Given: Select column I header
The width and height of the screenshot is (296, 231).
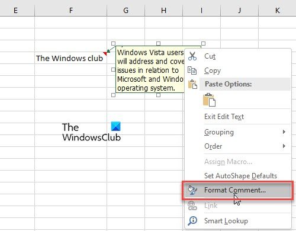Looking at the screenshot, I should [x=201, y=10].
